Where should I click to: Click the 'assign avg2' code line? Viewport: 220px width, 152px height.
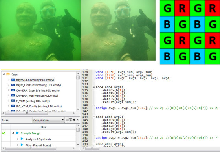click(157, 138)
